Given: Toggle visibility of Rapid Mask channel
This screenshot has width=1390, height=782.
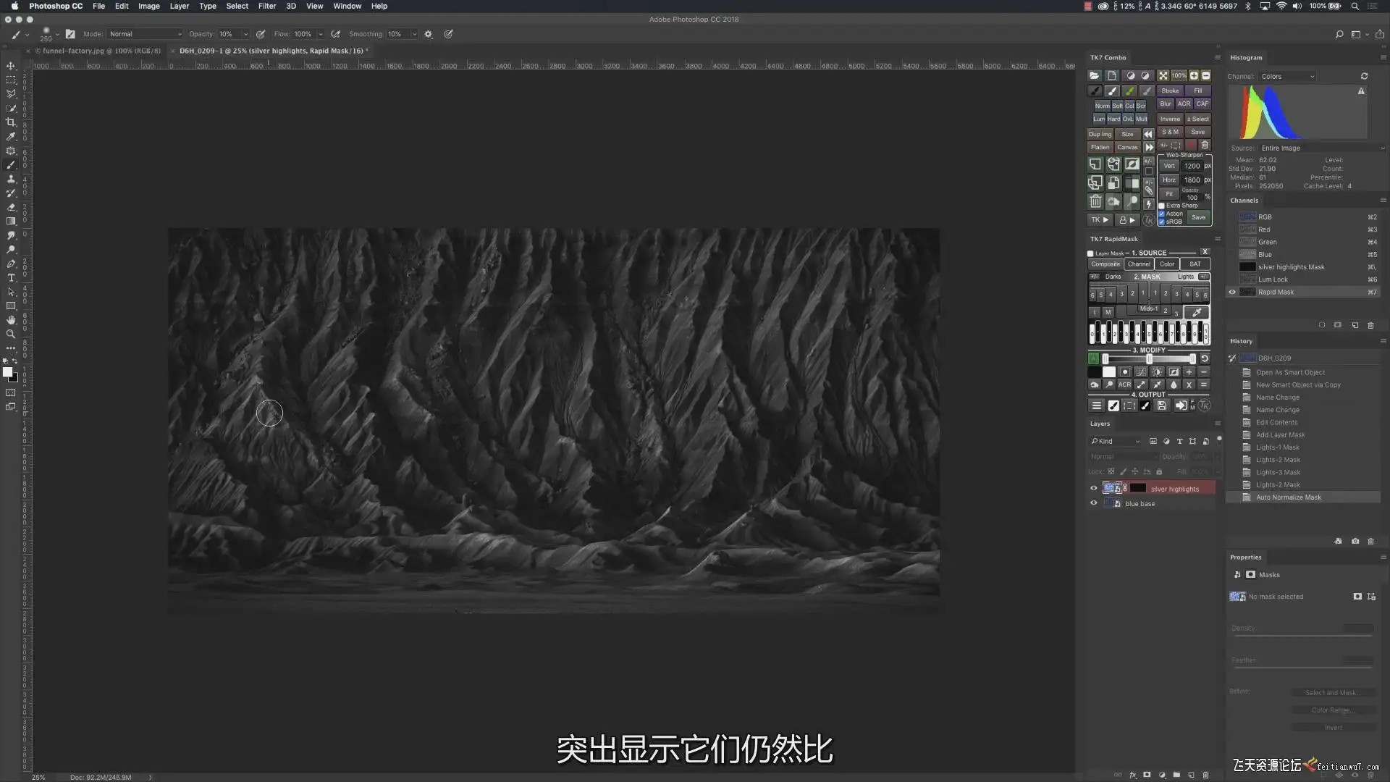Looking at the screenshot, I should (x=1232, y=293).
